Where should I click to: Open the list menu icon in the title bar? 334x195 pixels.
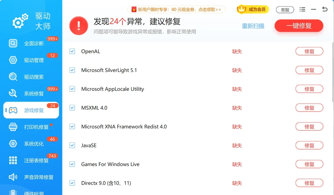[x=302, y=9]
